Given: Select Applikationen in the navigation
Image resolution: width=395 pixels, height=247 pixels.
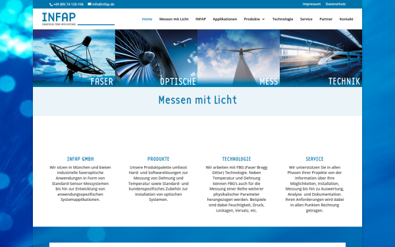Looking at the screenshot, I should [x=224, y=19].
